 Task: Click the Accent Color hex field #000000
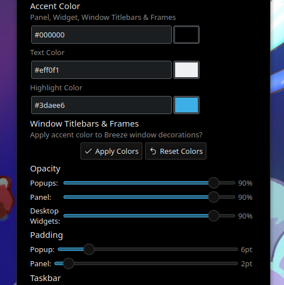(x=101, y=35)
